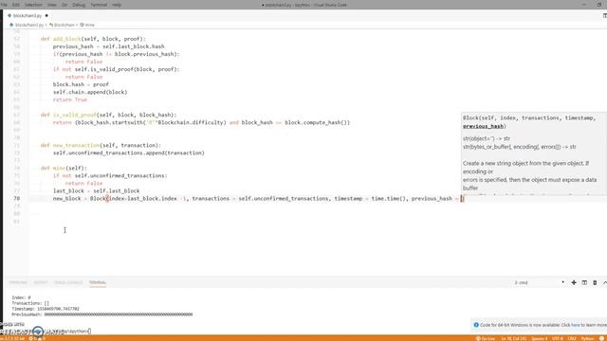Screen dimensions: 607x341
Task: Click the Spaces: 4 indentation setting
Action: (540, 339)
